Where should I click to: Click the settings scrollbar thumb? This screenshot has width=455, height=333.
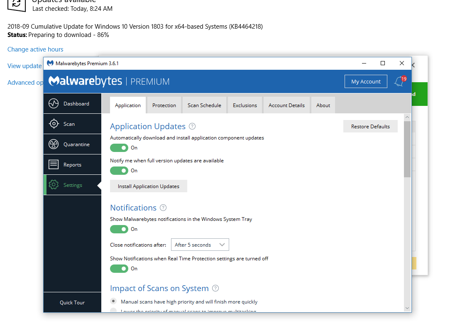[407, 149]
